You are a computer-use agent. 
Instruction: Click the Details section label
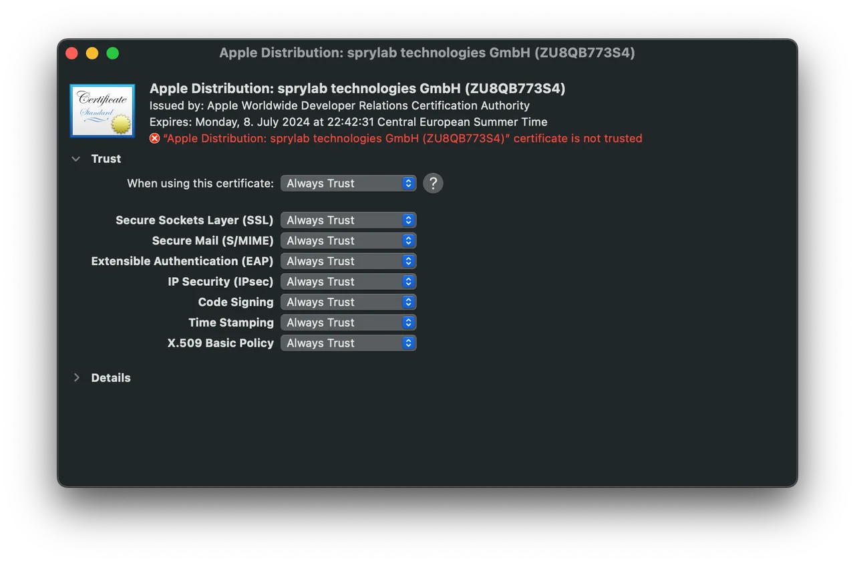pyautogui.click(x=110, y=377)
